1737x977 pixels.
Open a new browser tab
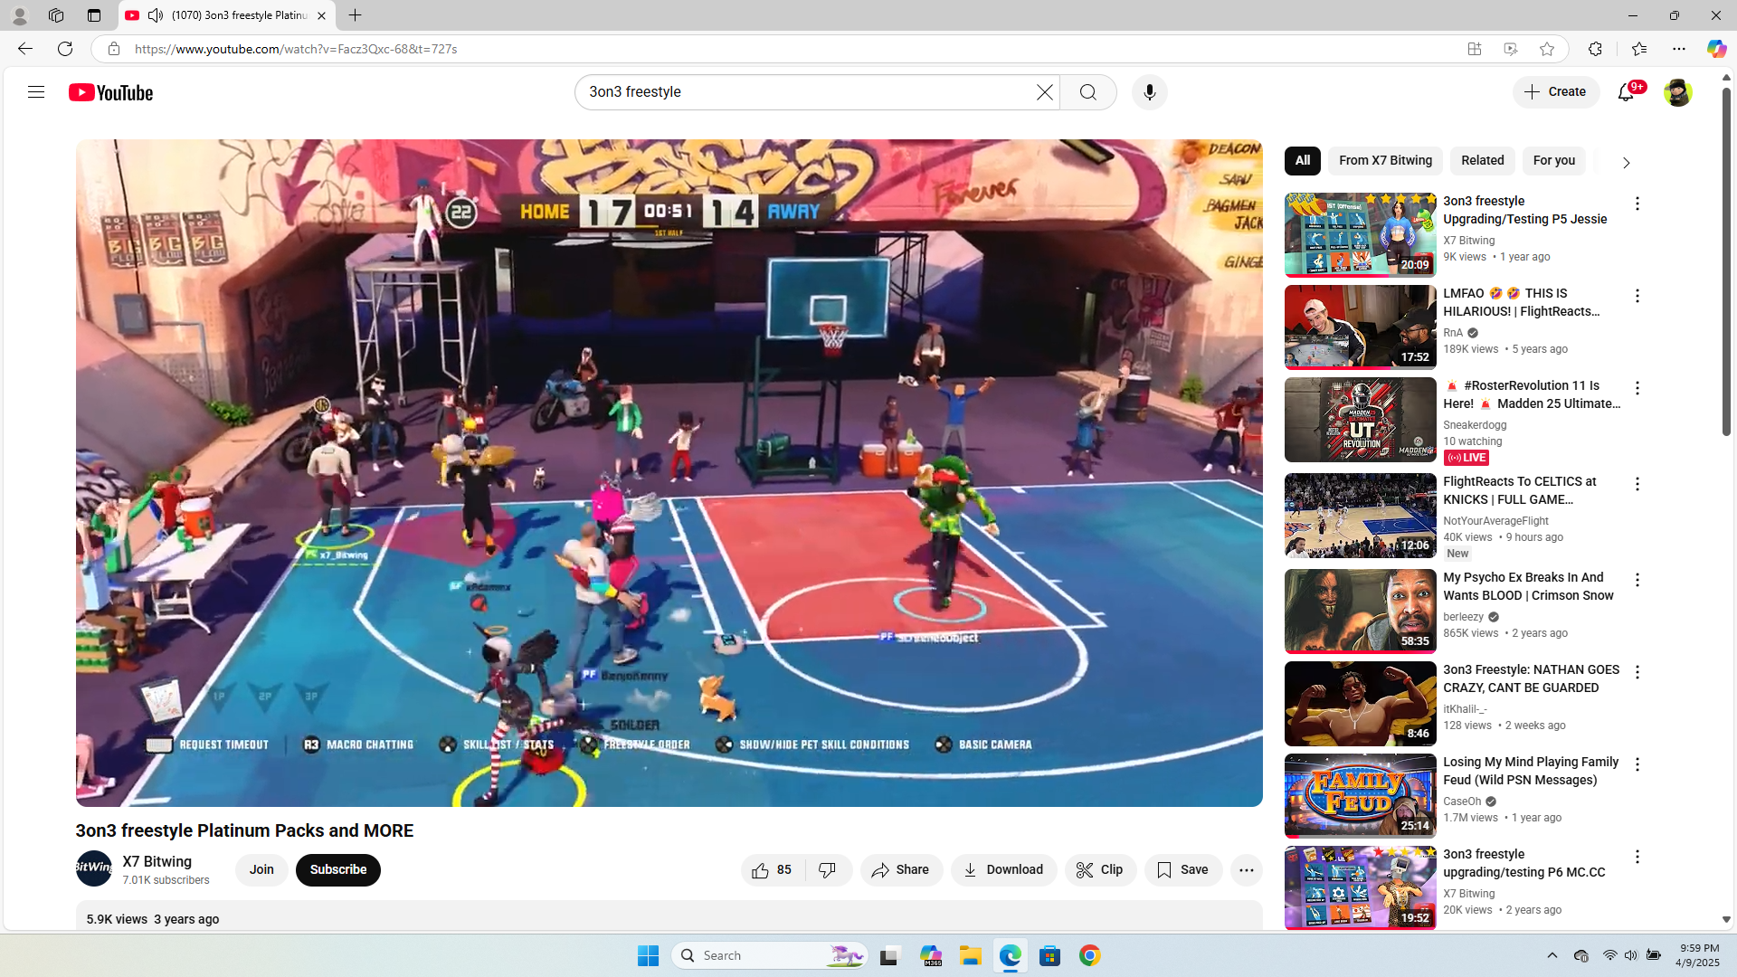pyautogui.click(x=356, y=15)
